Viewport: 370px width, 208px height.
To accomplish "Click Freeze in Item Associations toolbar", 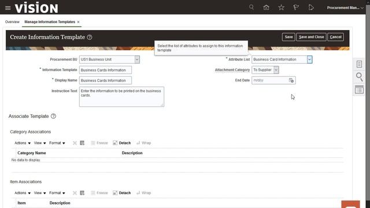I will [x=99, y=193].
